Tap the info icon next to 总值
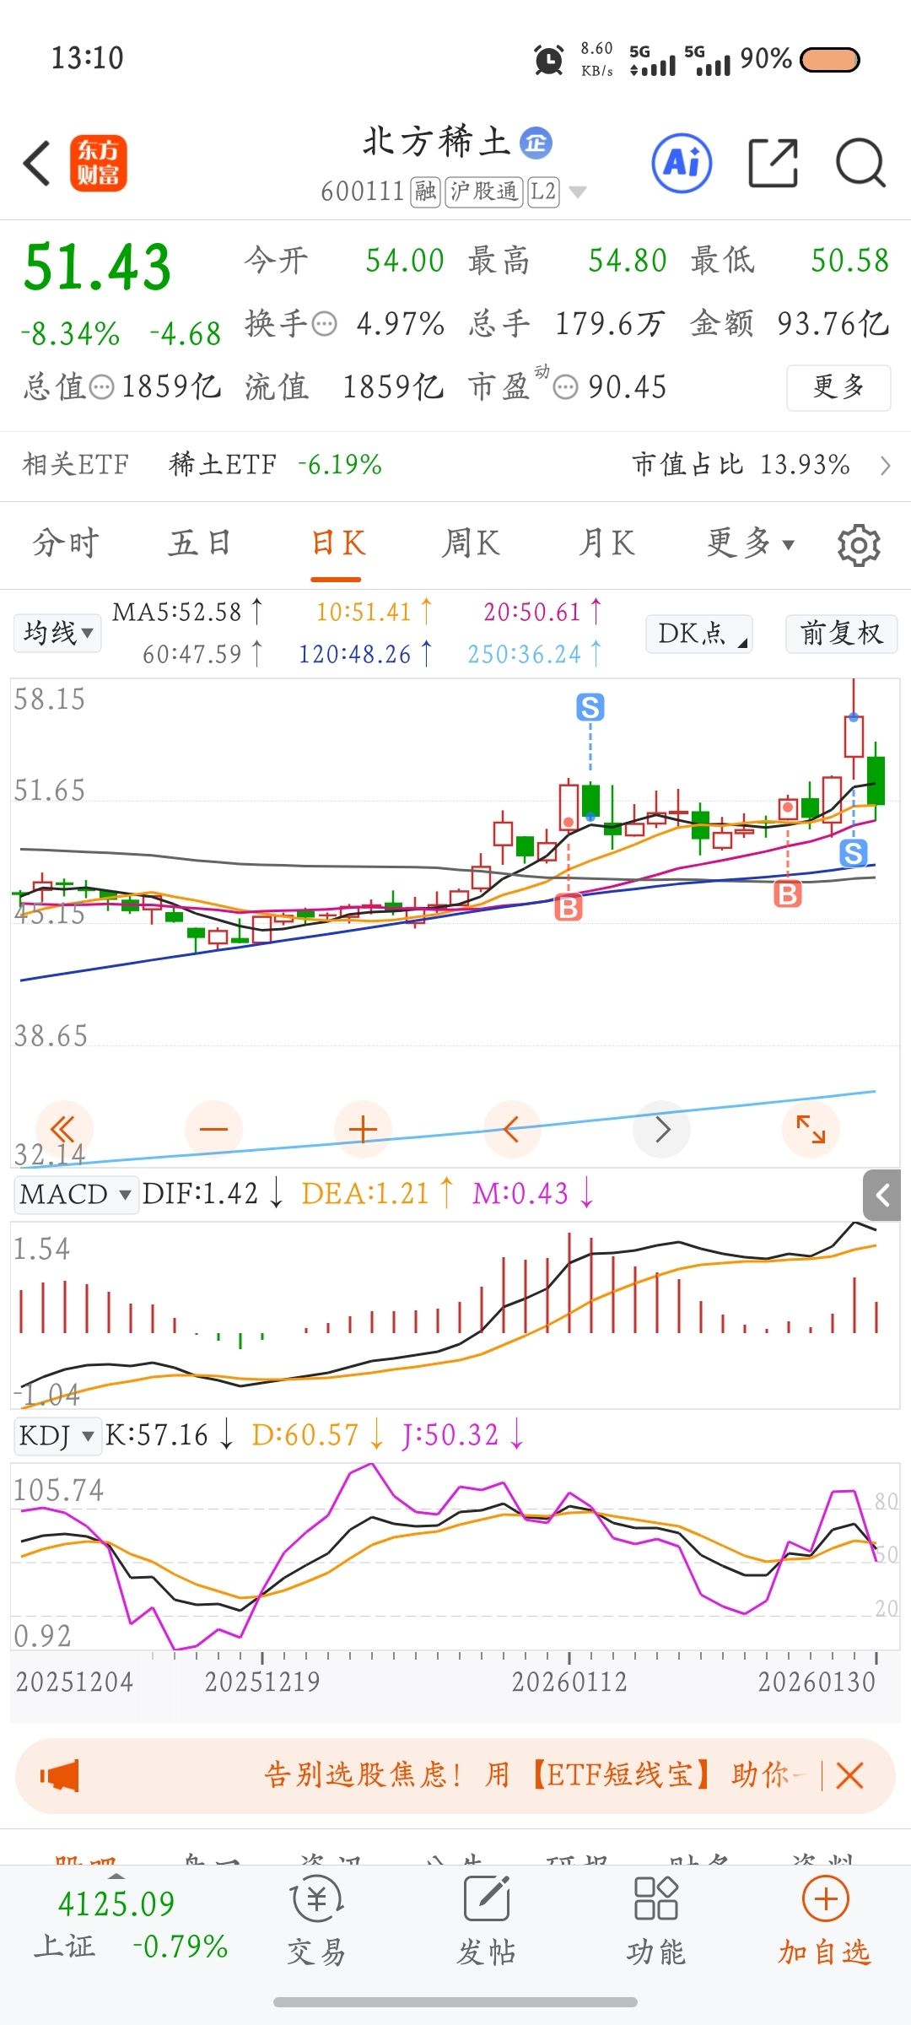The height and width of the screenshot is (2025, 911). (101, 387)
